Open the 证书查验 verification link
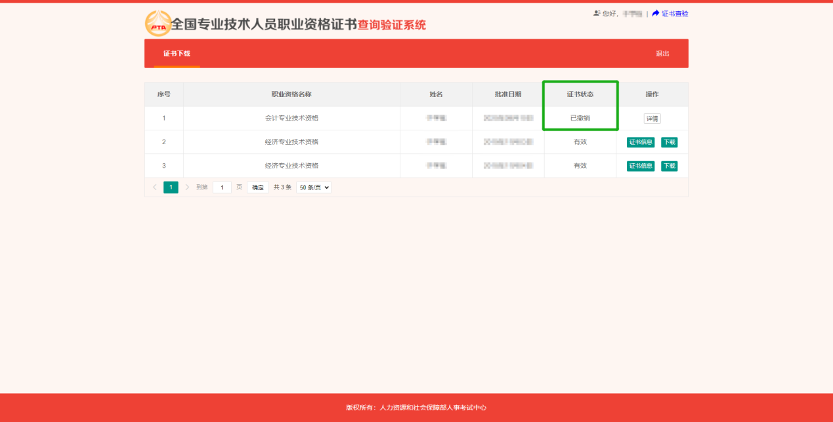 click(x=673, y=12)
